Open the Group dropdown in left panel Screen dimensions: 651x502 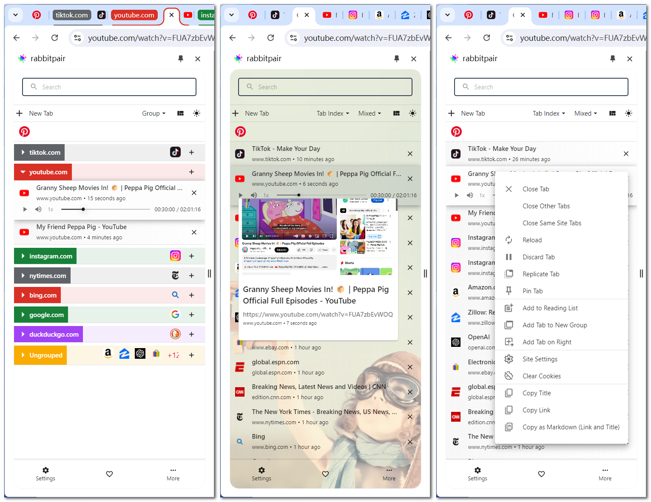click(154, 113)
